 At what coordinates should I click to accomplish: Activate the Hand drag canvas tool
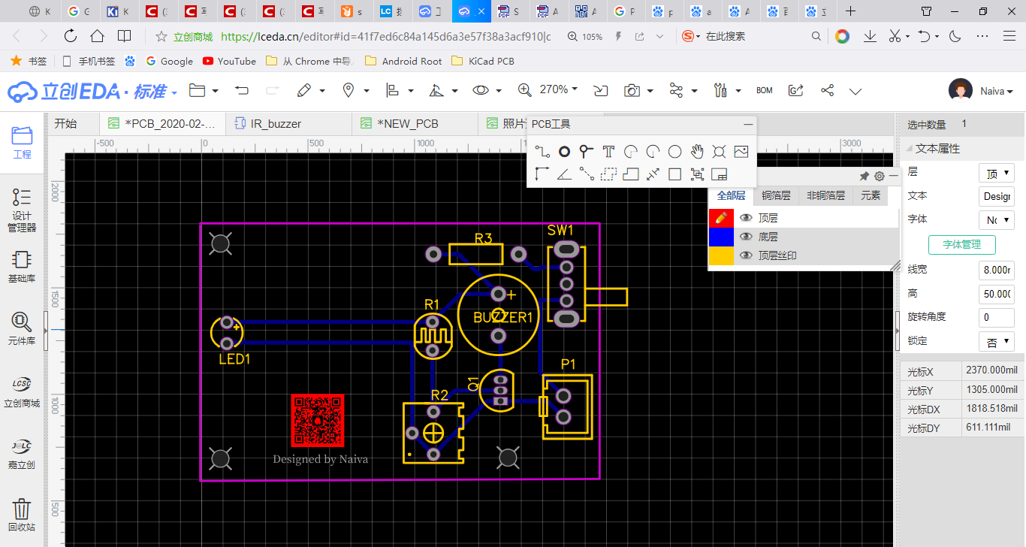pyautogui.click(x=697, y=151)
